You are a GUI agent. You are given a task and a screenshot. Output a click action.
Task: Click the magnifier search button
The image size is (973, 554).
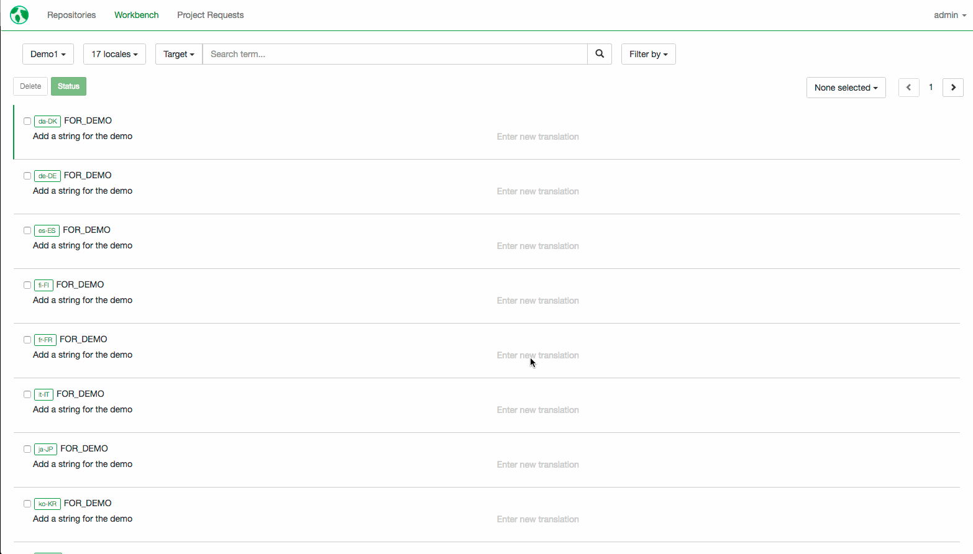600,54
